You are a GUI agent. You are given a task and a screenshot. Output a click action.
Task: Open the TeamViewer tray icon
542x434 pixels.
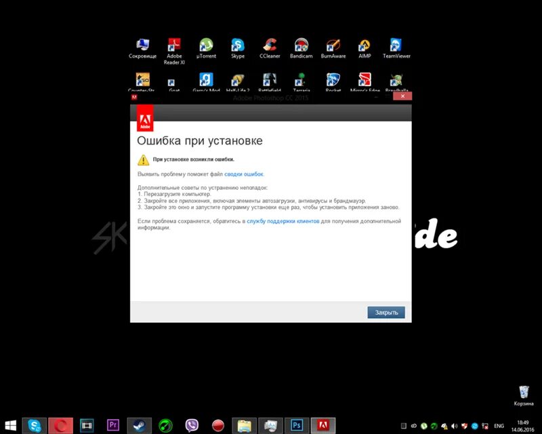pyautogui.click(x=475, y=426)
